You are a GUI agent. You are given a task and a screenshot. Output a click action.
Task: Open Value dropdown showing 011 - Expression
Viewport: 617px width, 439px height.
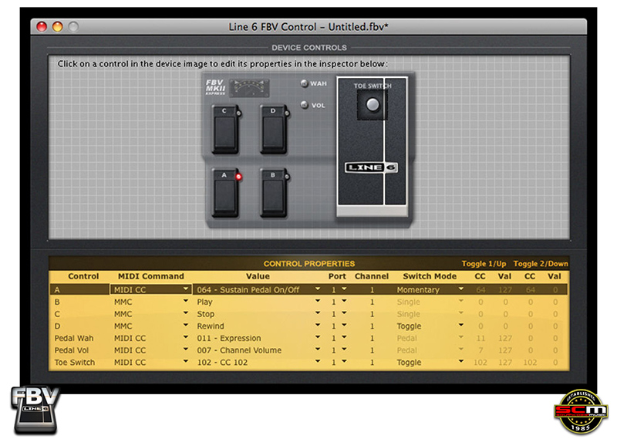pos(318,338)
